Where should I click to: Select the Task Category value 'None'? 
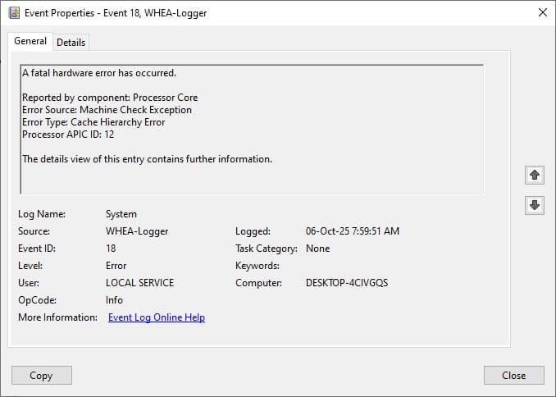[318, 249]
